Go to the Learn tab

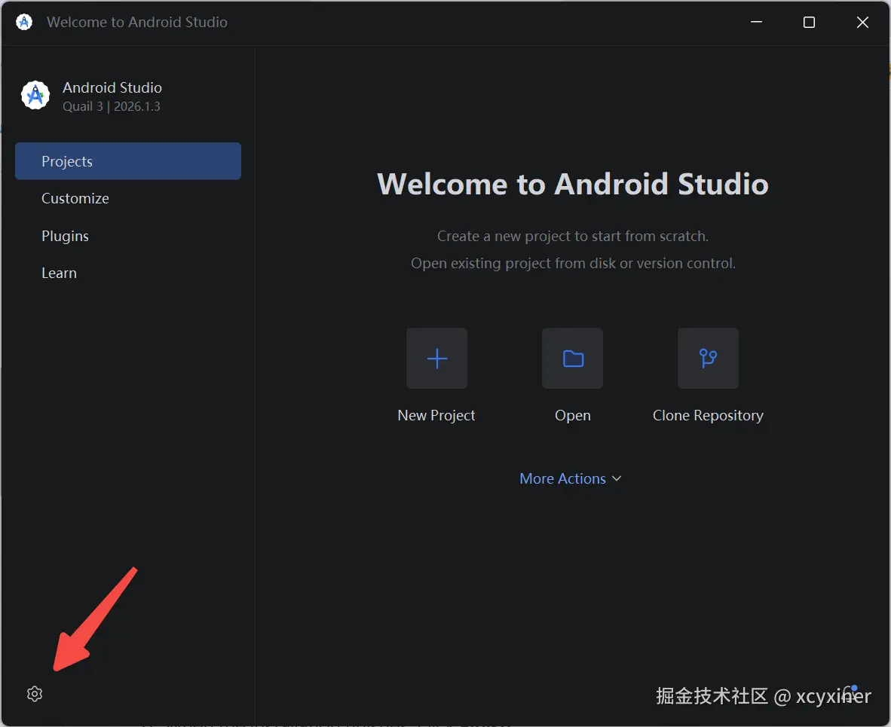click(128, 273)
